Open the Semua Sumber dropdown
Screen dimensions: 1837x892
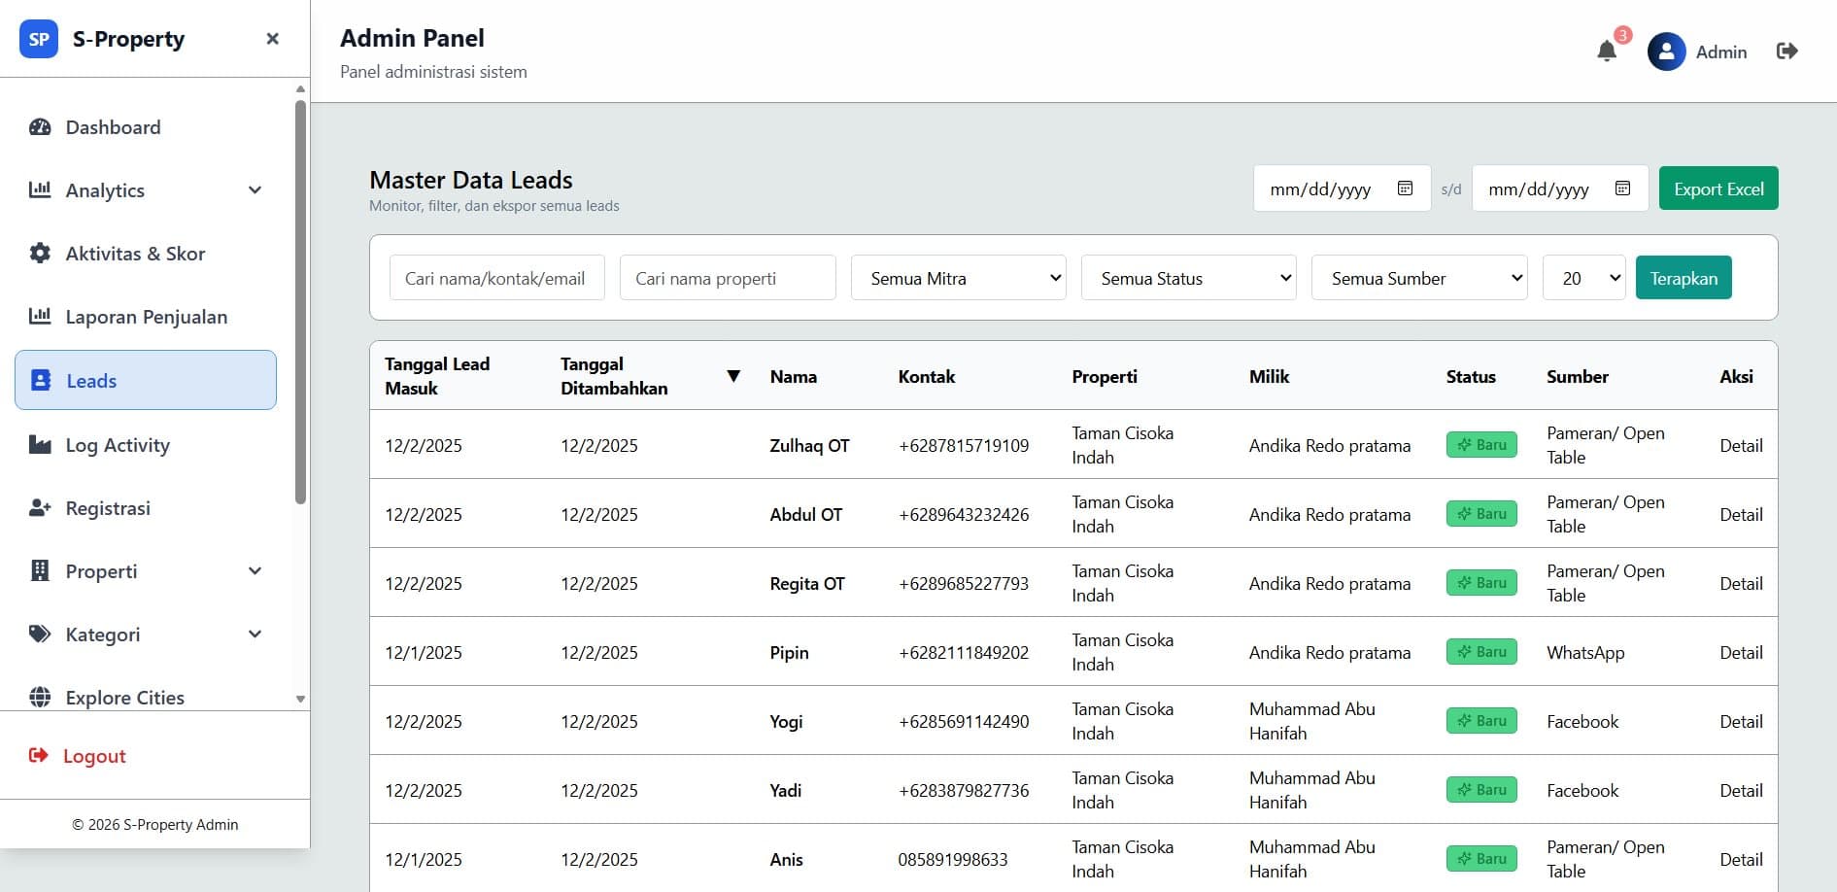1419,278
